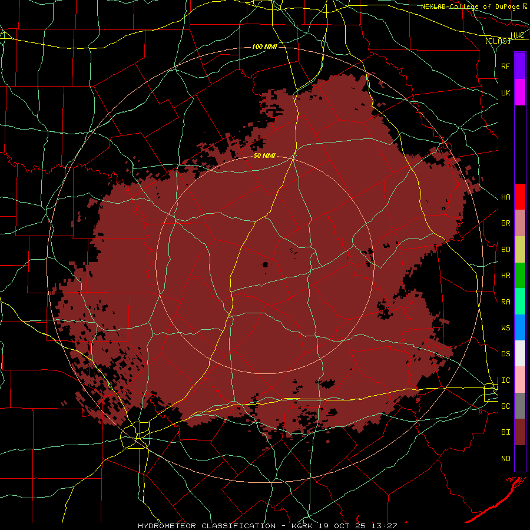
Task: Select the BD yellow legend swatch
Action: pos(520,249)
